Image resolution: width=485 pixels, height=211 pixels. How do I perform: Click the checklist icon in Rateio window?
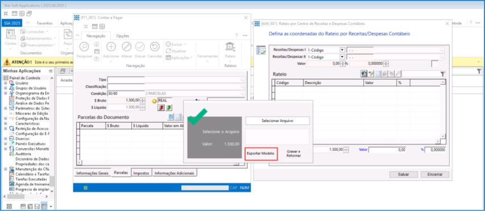(261, 50)
